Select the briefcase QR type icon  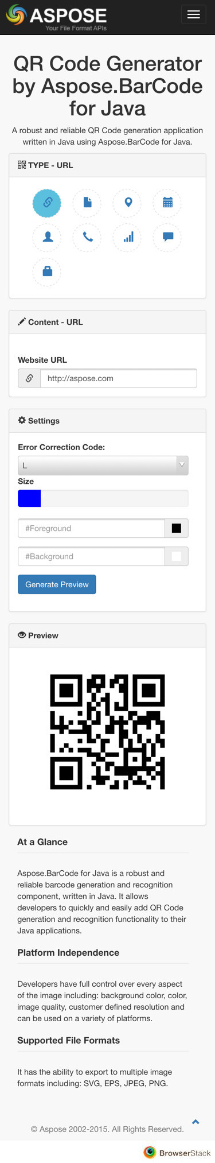coord(47,272)
